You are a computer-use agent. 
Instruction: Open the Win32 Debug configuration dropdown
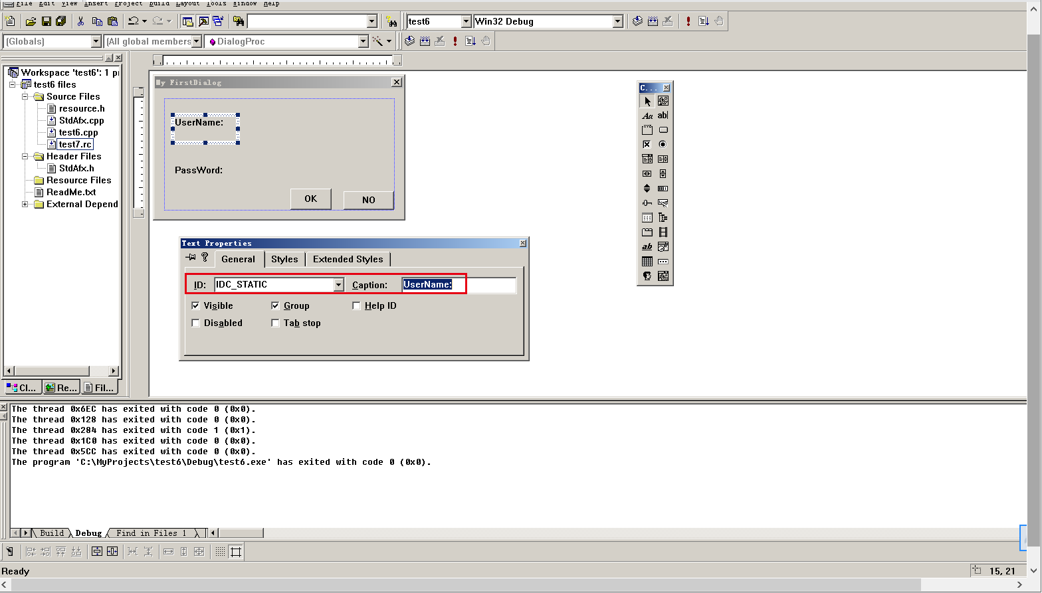(617, 21)
